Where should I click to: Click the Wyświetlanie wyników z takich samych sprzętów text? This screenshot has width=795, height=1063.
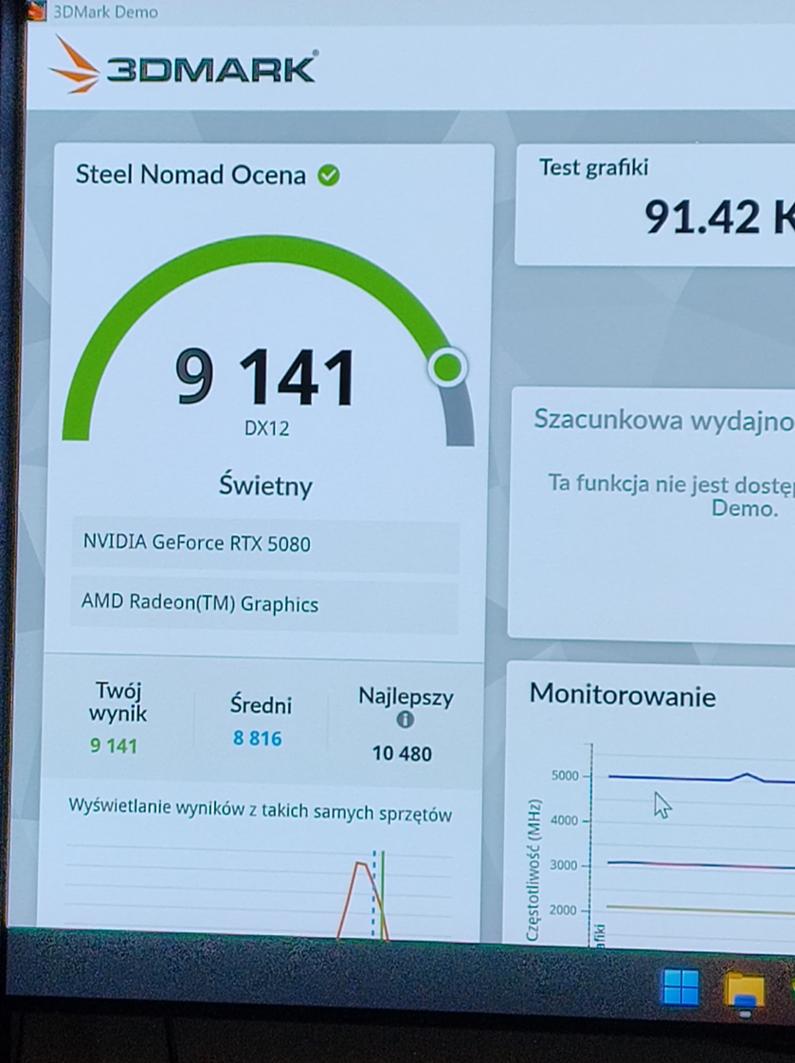point(261,810)
